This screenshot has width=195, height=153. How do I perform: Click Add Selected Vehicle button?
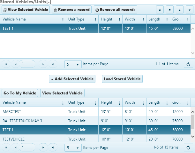tap(72, 79)
